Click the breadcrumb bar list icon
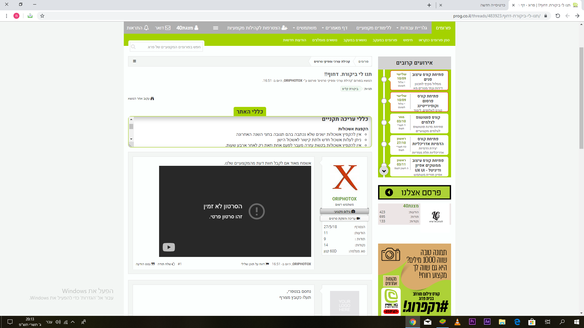Image resolution: width=584 pixels, height=328 pixels. tap(134, 61)
